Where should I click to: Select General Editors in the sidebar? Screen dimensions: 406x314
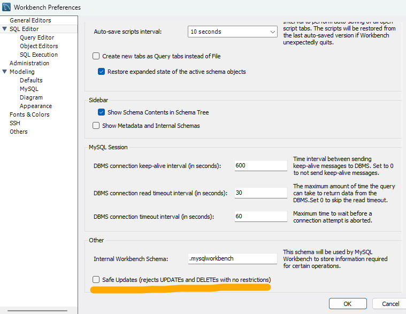click(x=30, y=20)
